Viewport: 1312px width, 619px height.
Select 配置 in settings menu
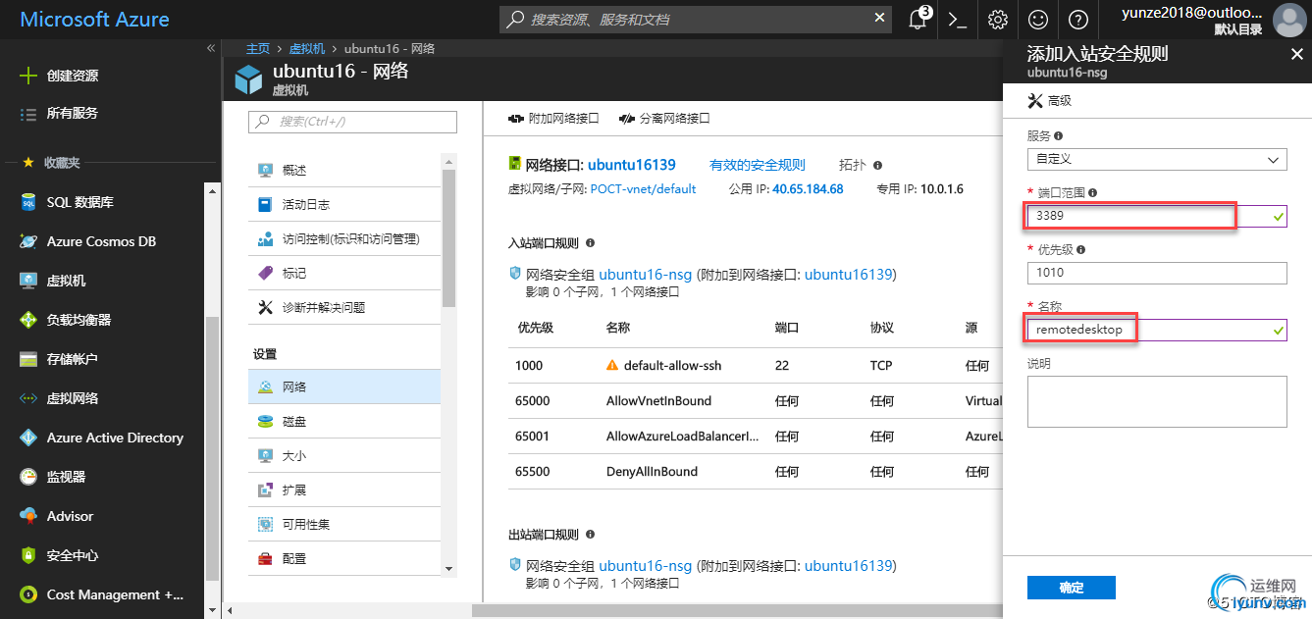click(344, 558)
